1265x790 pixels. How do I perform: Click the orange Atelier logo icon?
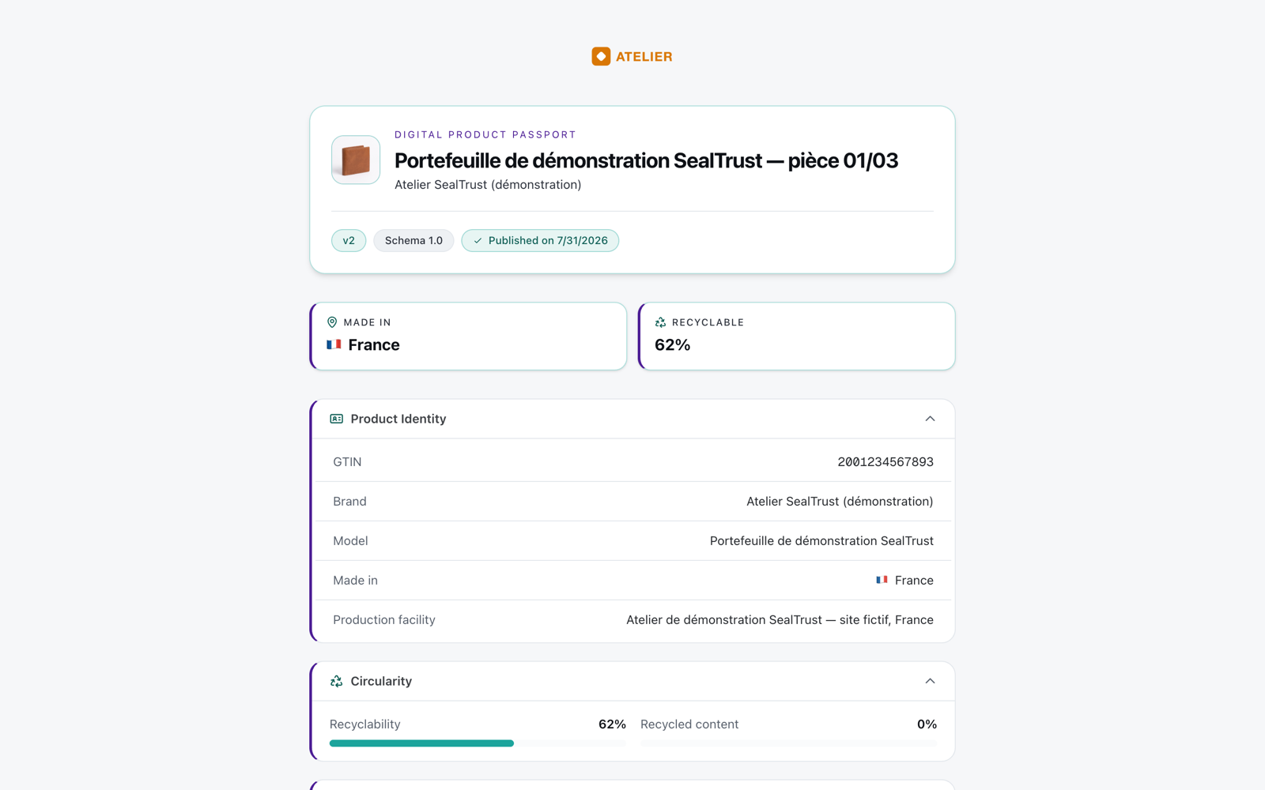click(601, 56)
